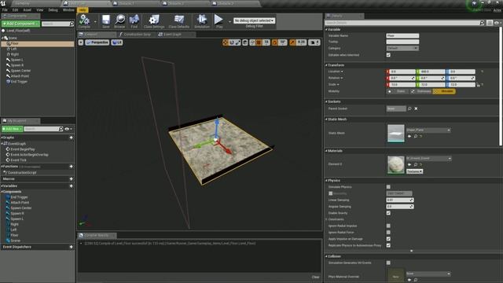
Task: Click Add New button in My Blueprint
Action: [13, 129]
